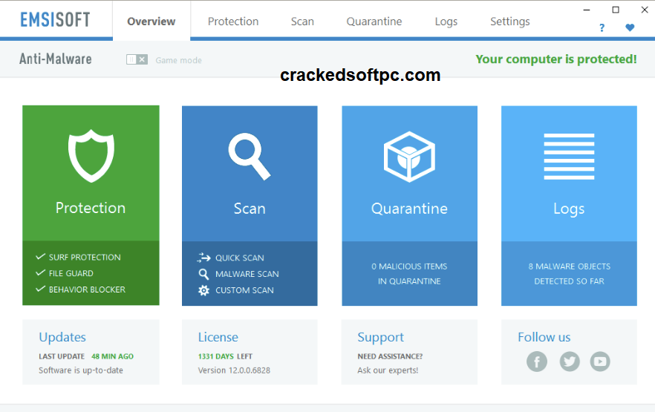Click the Protection shield icon
The width and height of the screenshot is (655, 412).
pos(91,156)
